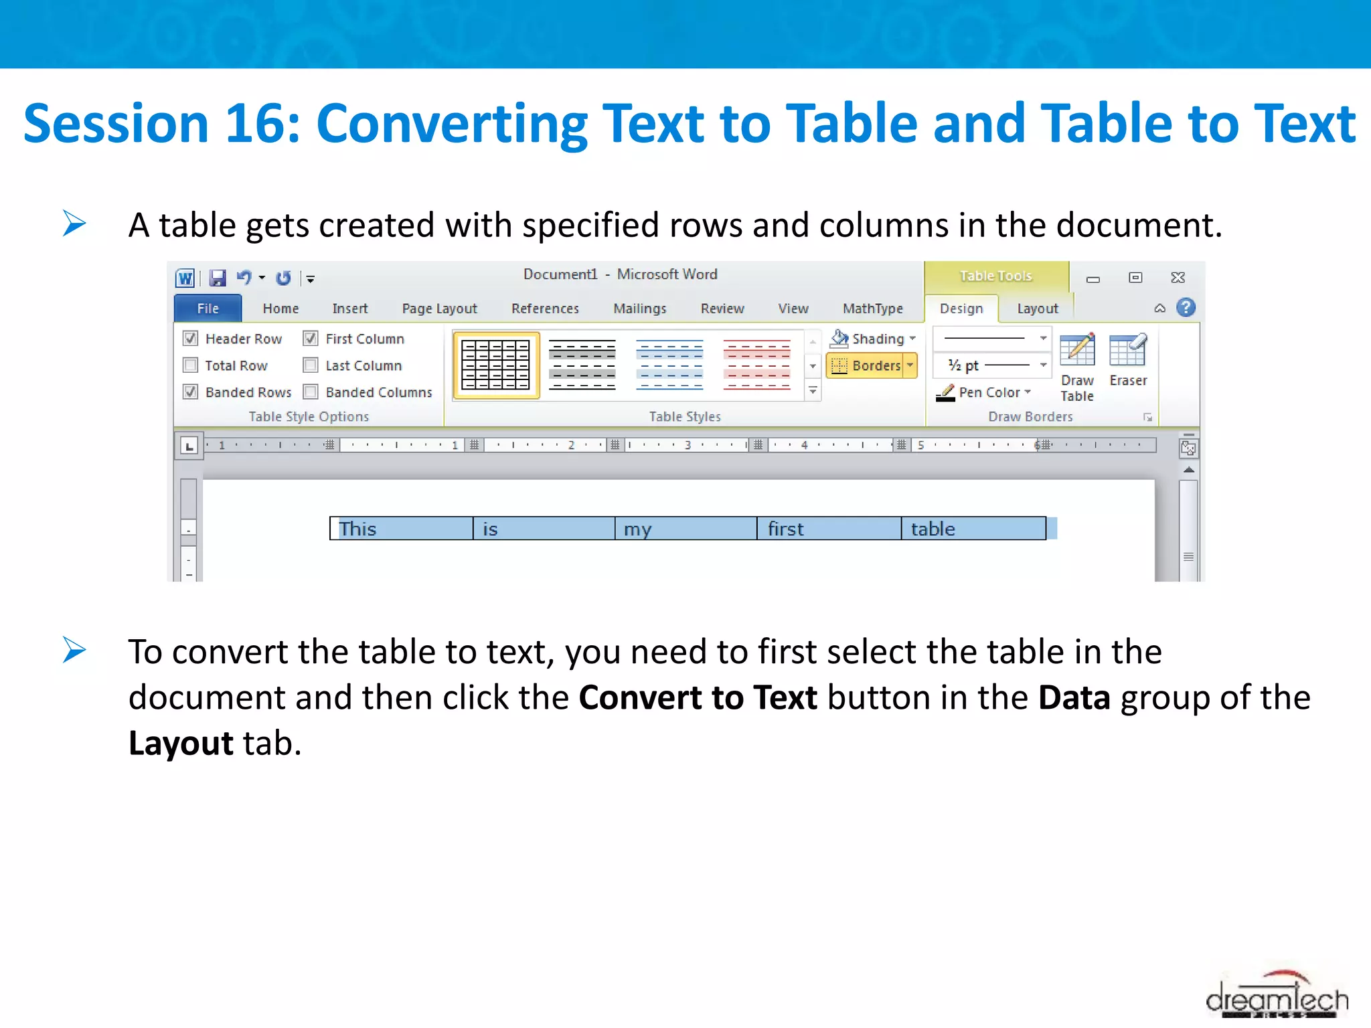The width and height of the screenshot is (1371, 1028).
Task: Switch to the Review tab
Action: 722,309
